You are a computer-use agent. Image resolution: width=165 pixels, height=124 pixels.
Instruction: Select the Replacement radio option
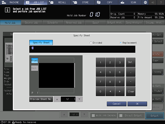[x=128, y=43]
